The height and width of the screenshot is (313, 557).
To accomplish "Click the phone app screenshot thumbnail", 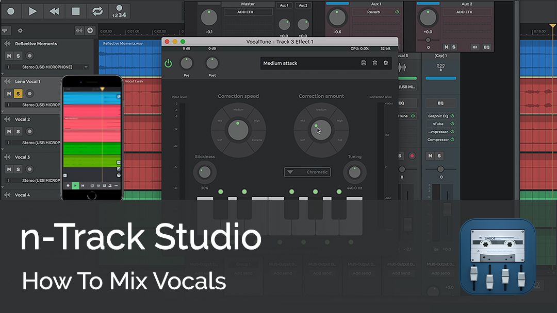I will (92, 137).
